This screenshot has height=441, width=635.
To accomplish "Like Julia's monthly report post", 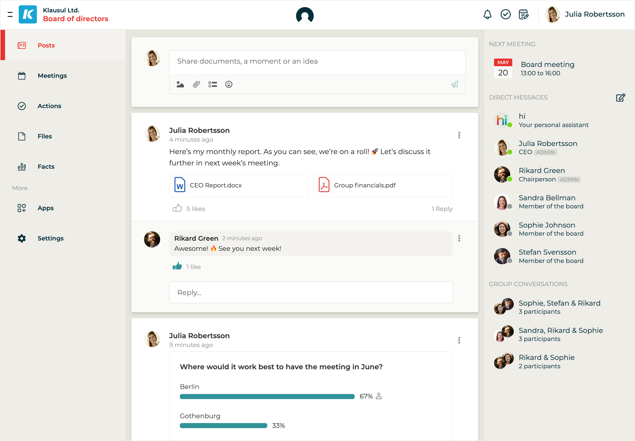I will 177,208.
